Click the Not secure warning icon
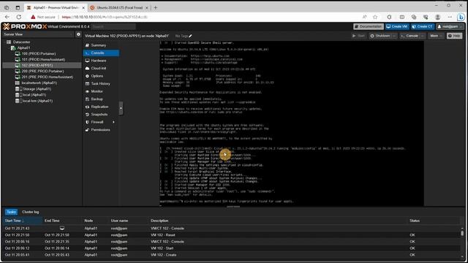The image size is (468, 263). [33, 17]
